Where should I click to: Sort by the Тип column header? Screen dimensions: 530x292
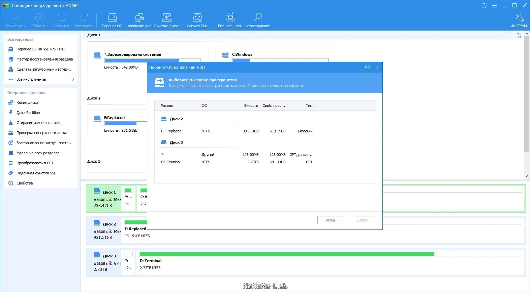(x=309, y=106)
